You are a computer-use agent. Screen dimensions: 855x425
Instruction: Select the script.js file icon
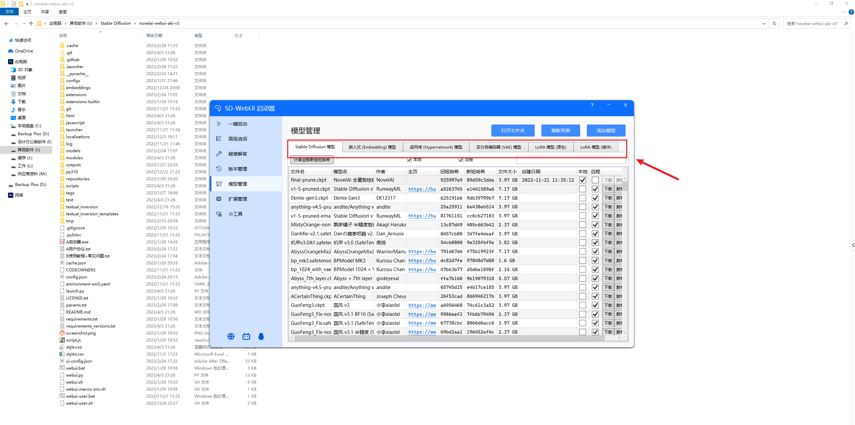[62, 340]
